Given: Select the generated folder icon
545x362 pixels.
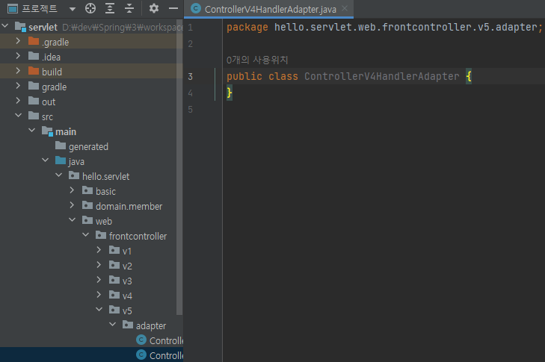Looking at the screenshot, I should pos(61,146).
